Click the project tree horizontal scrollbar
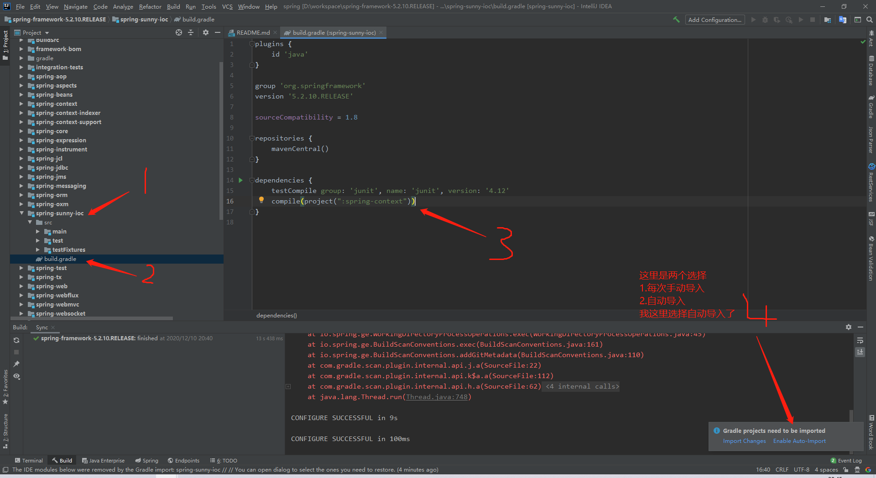The height and width of the screenshot is (478, 876). (91, 318)
